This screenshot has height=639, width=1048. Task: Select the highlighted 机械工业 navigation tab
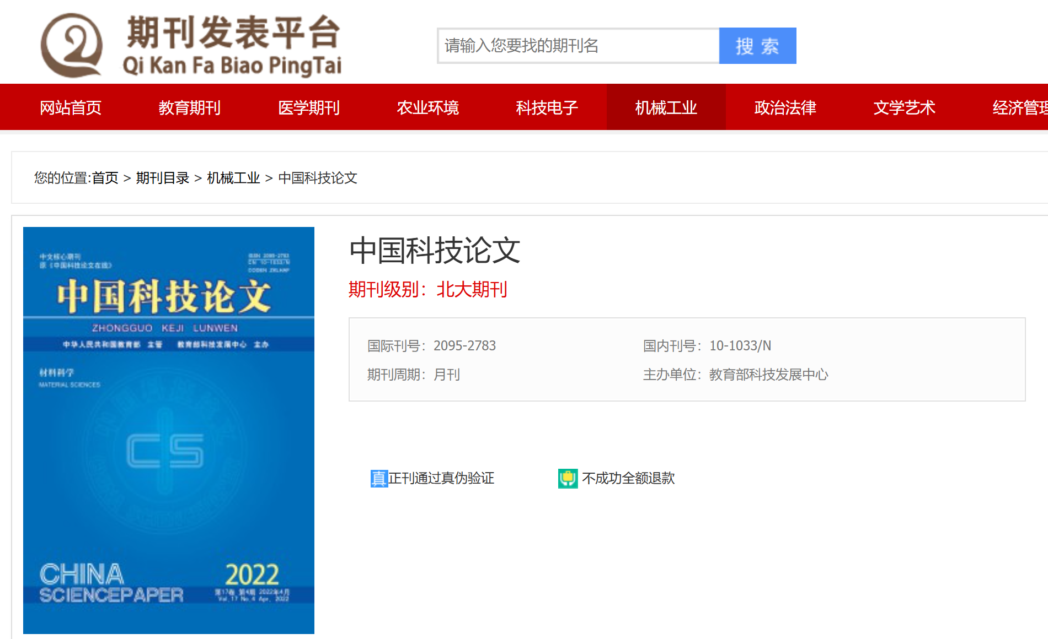(x=666, y=107)
